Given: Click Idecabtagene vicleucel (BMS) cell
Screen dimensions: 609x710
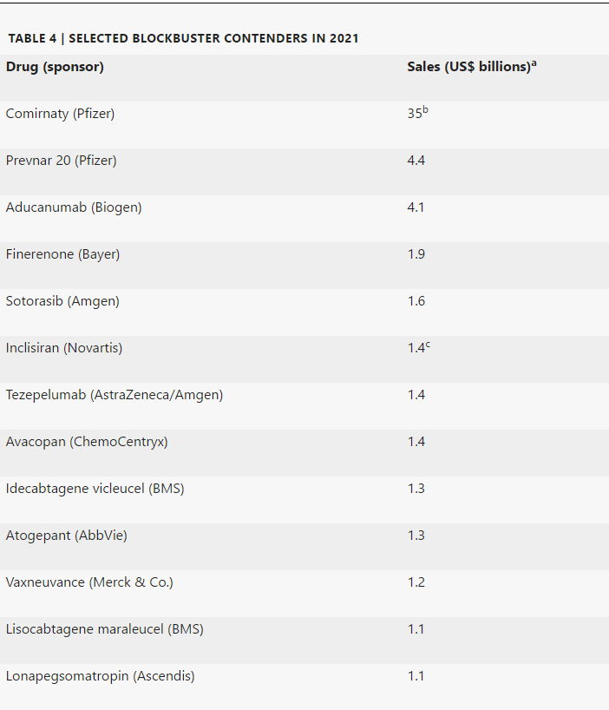Looking at the screenshot, I should point(95,489).
